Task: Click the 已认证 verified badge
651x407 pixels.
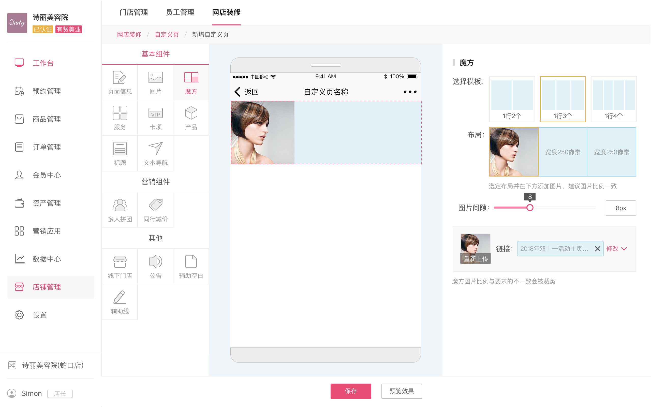Action: [42, 29]
